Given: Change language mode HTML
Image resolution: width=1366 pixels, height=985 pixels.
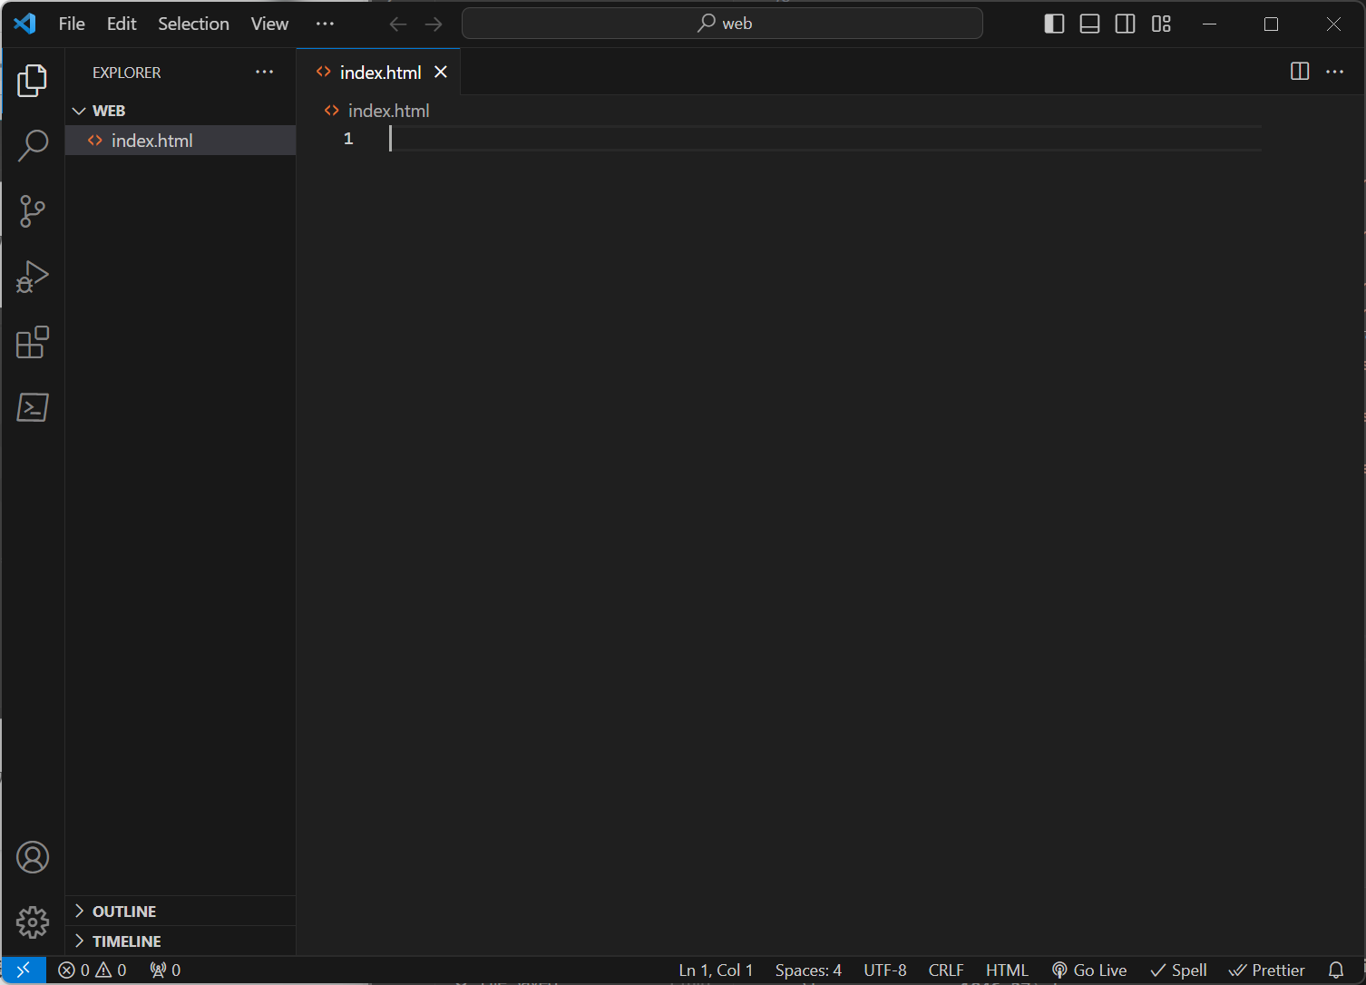Looking at the screenshot, I should [1007, 970].
